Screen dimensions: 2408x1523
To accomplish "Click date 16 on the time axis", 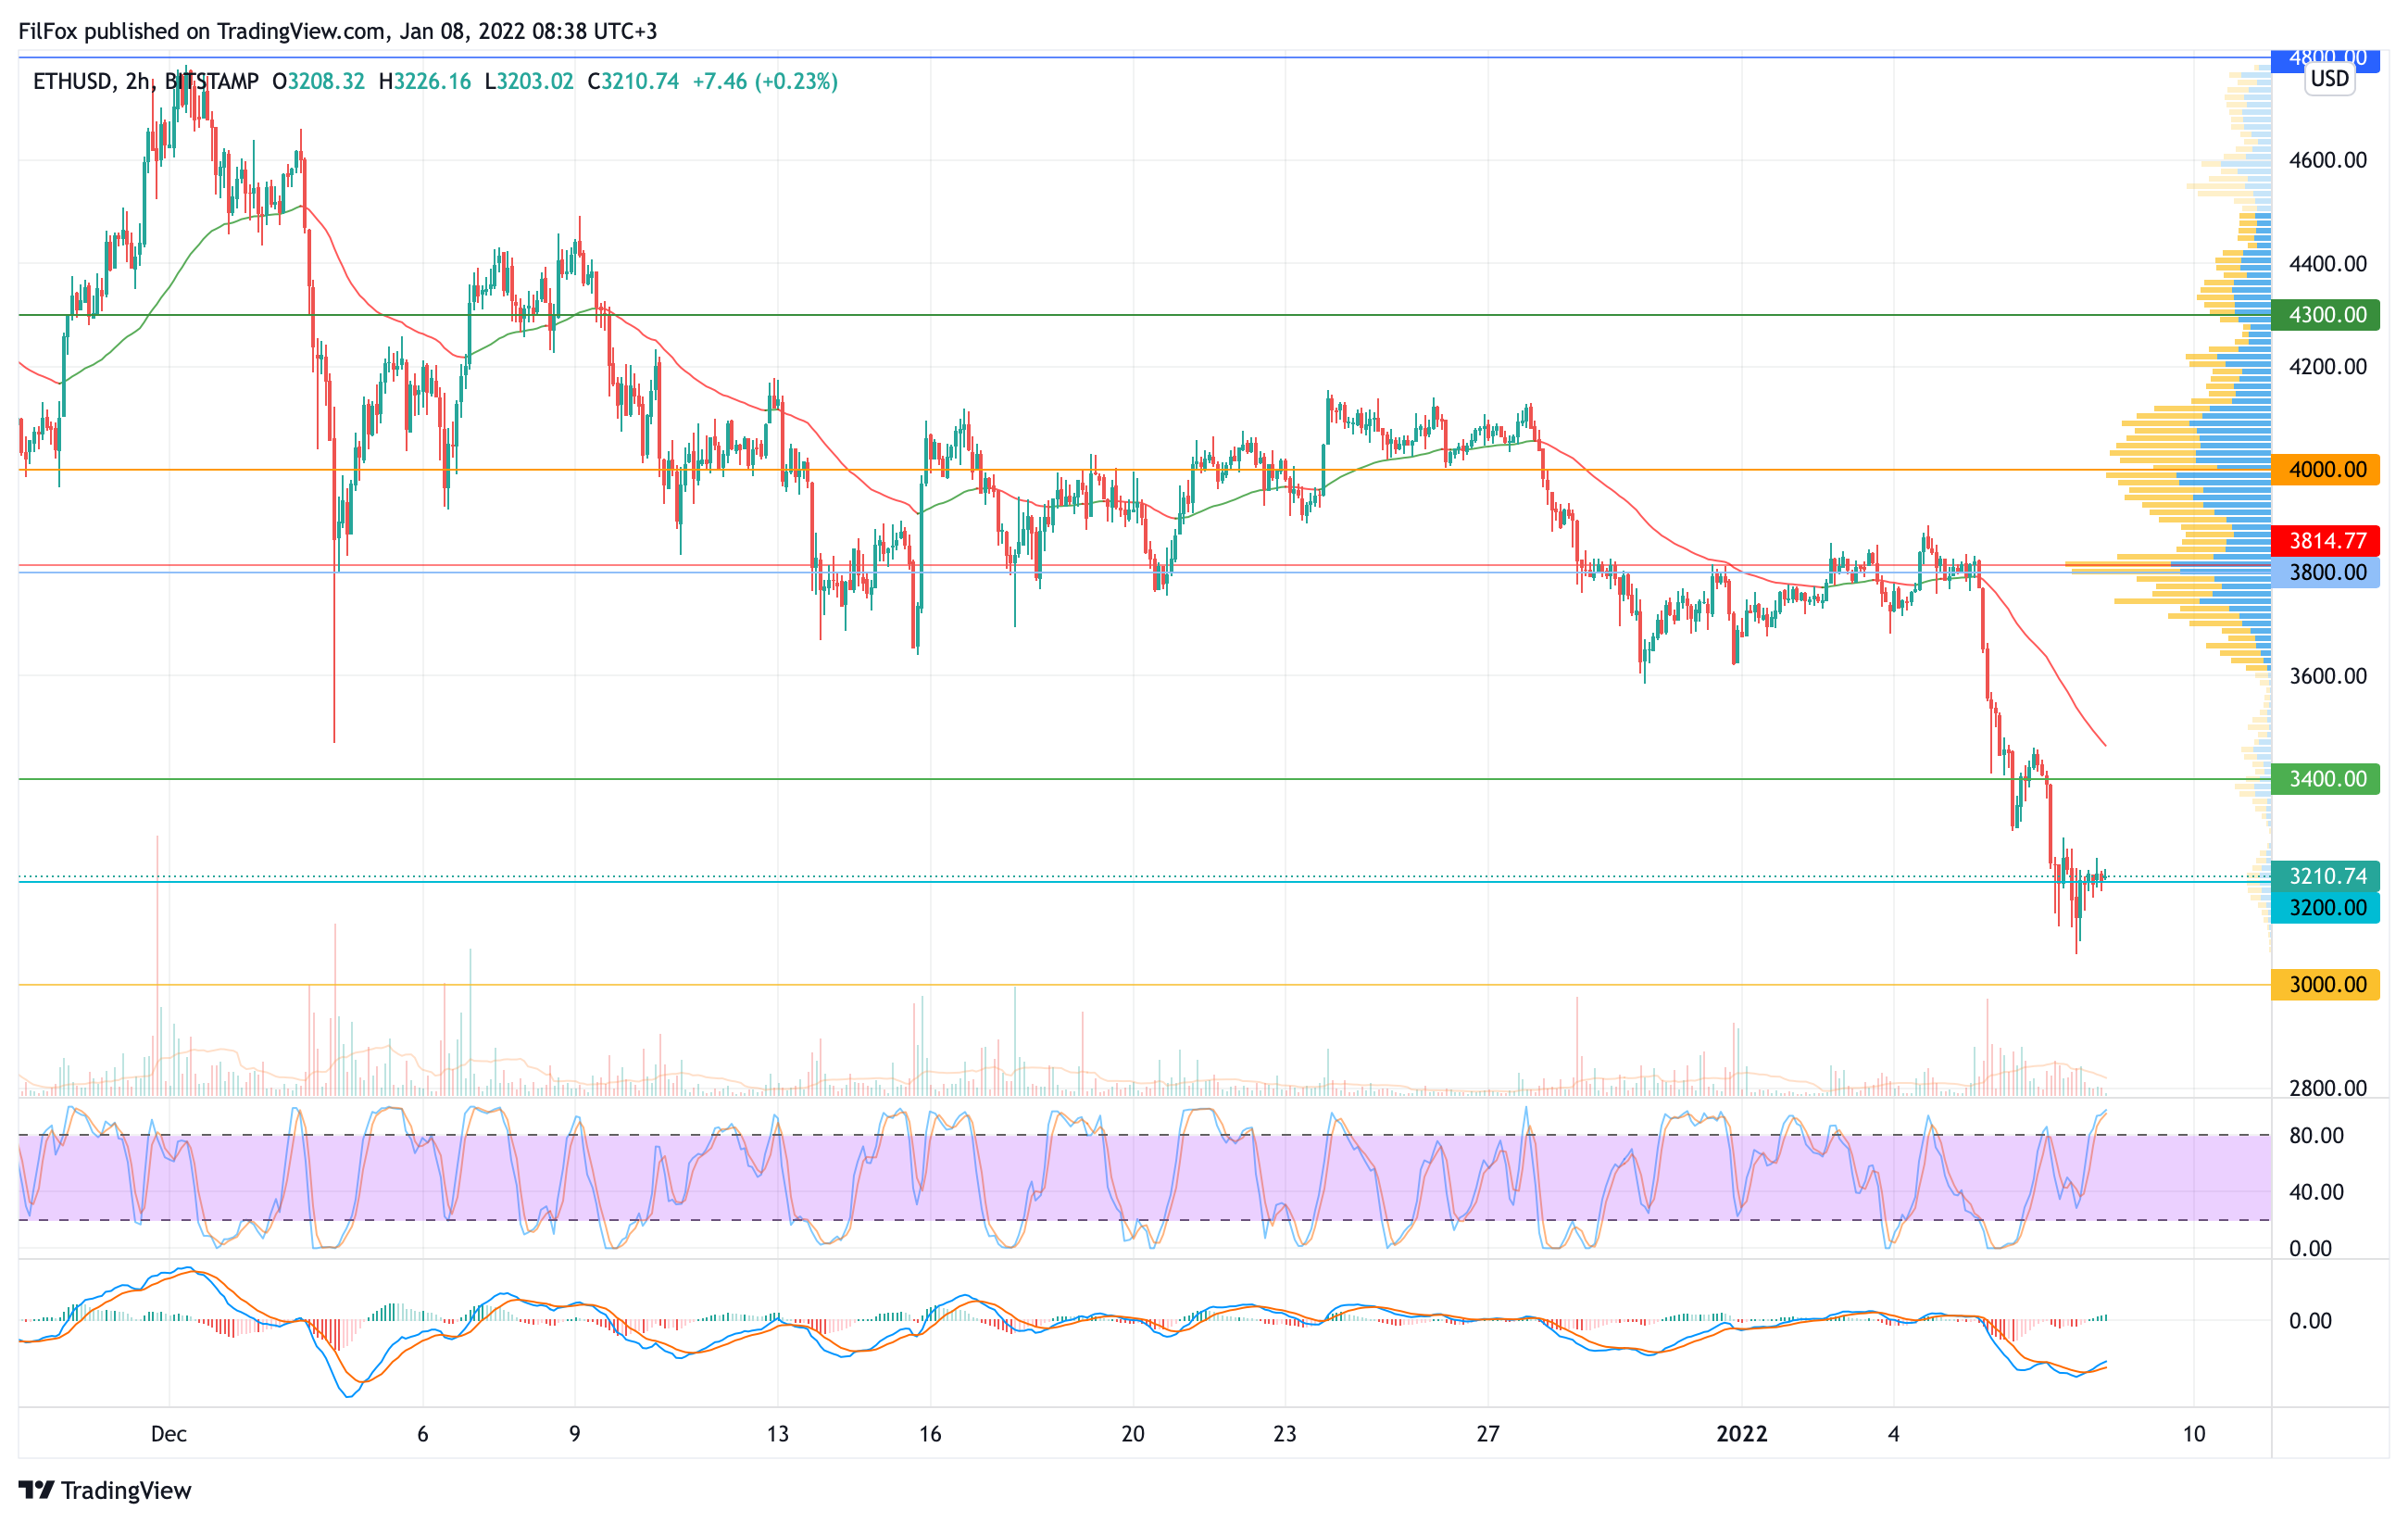I will [x=930, y=1434].
